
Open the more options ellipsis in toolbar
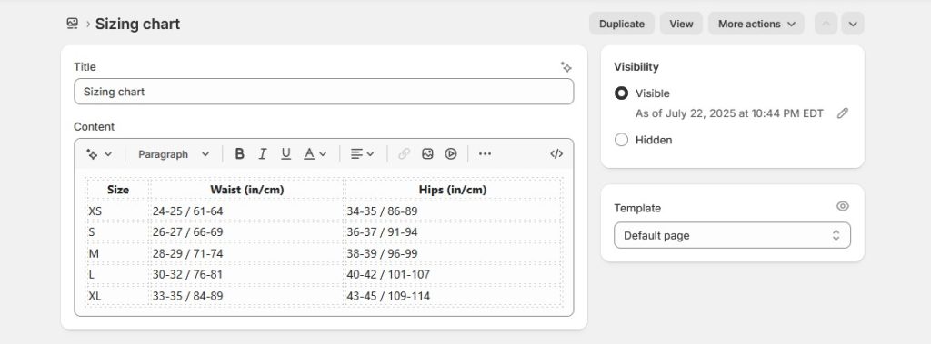pyautogui.click(x=486, y=154)
